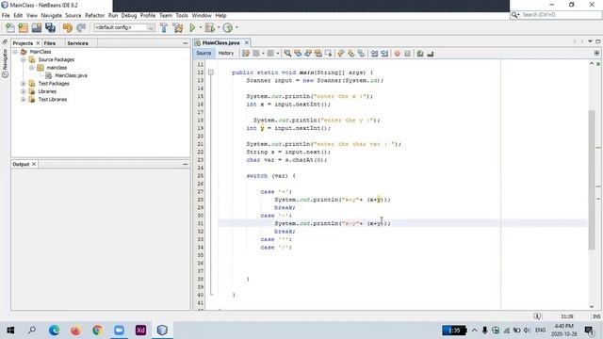Image resolution: width=603 pixels, height=339 pixels.
Task: Click the Redo arrow icon
Action: [81, 27]
